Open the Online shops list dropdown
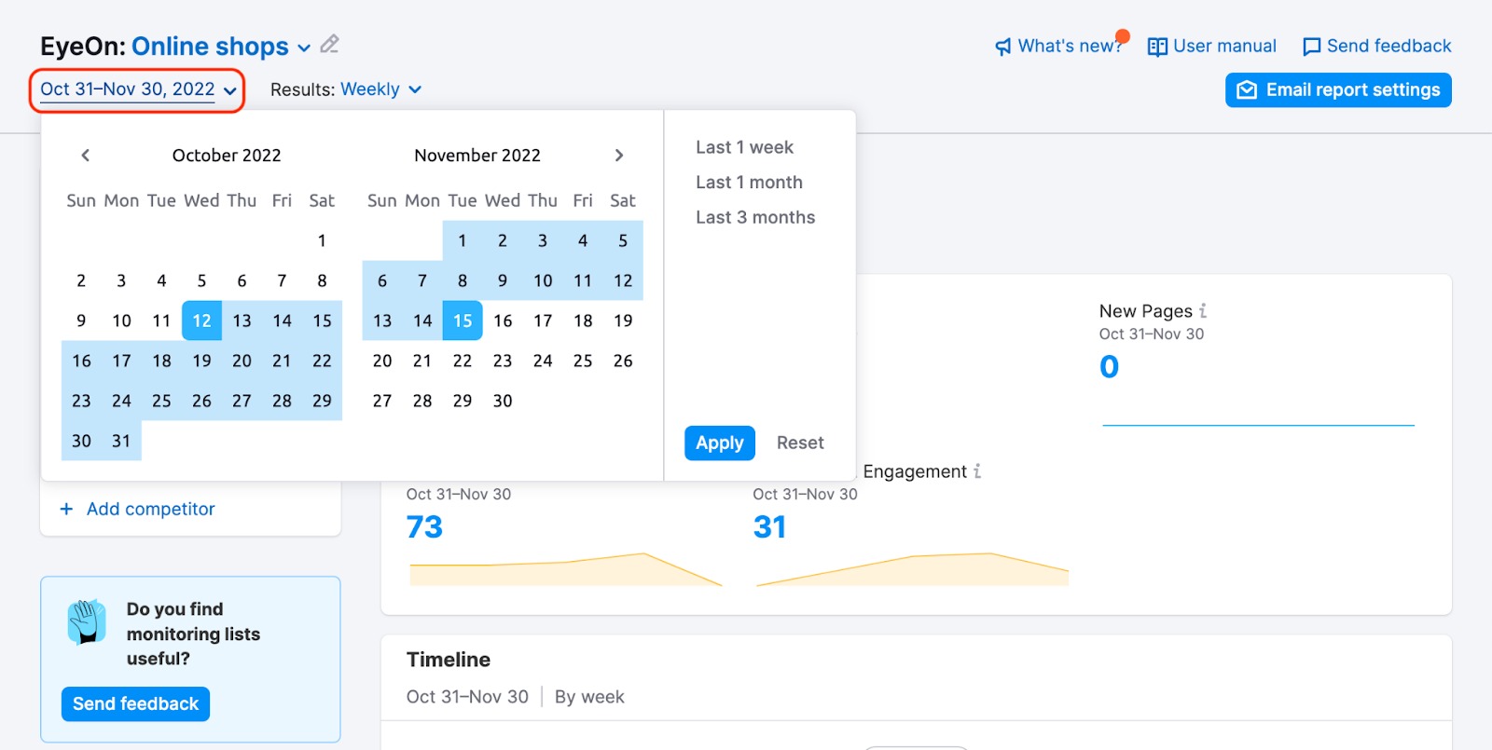The width and height of the screenshot is (1492, 750). click(x=304, y=48)
